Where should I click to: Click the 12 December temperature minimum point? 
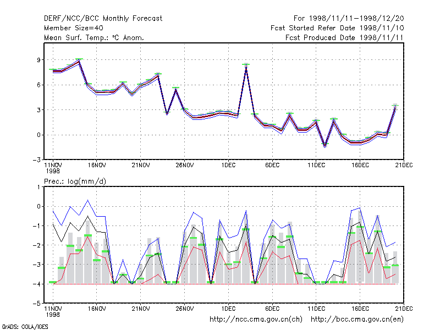pos(325,145)
